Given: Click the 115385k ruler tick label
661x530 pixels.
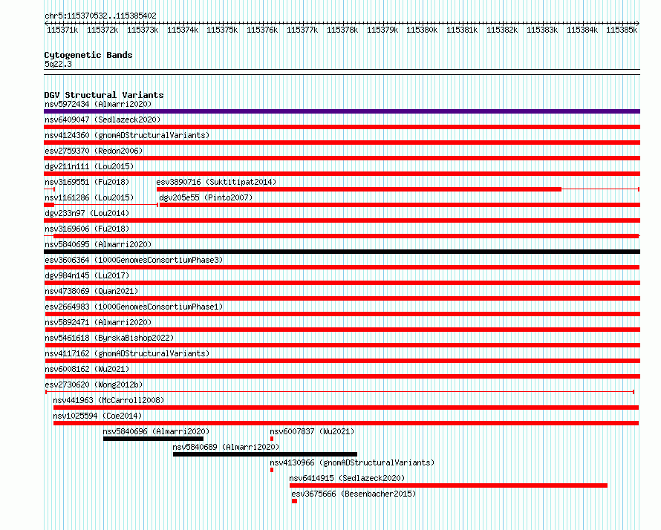Looking at the screenshot, I should coord(622,30).
